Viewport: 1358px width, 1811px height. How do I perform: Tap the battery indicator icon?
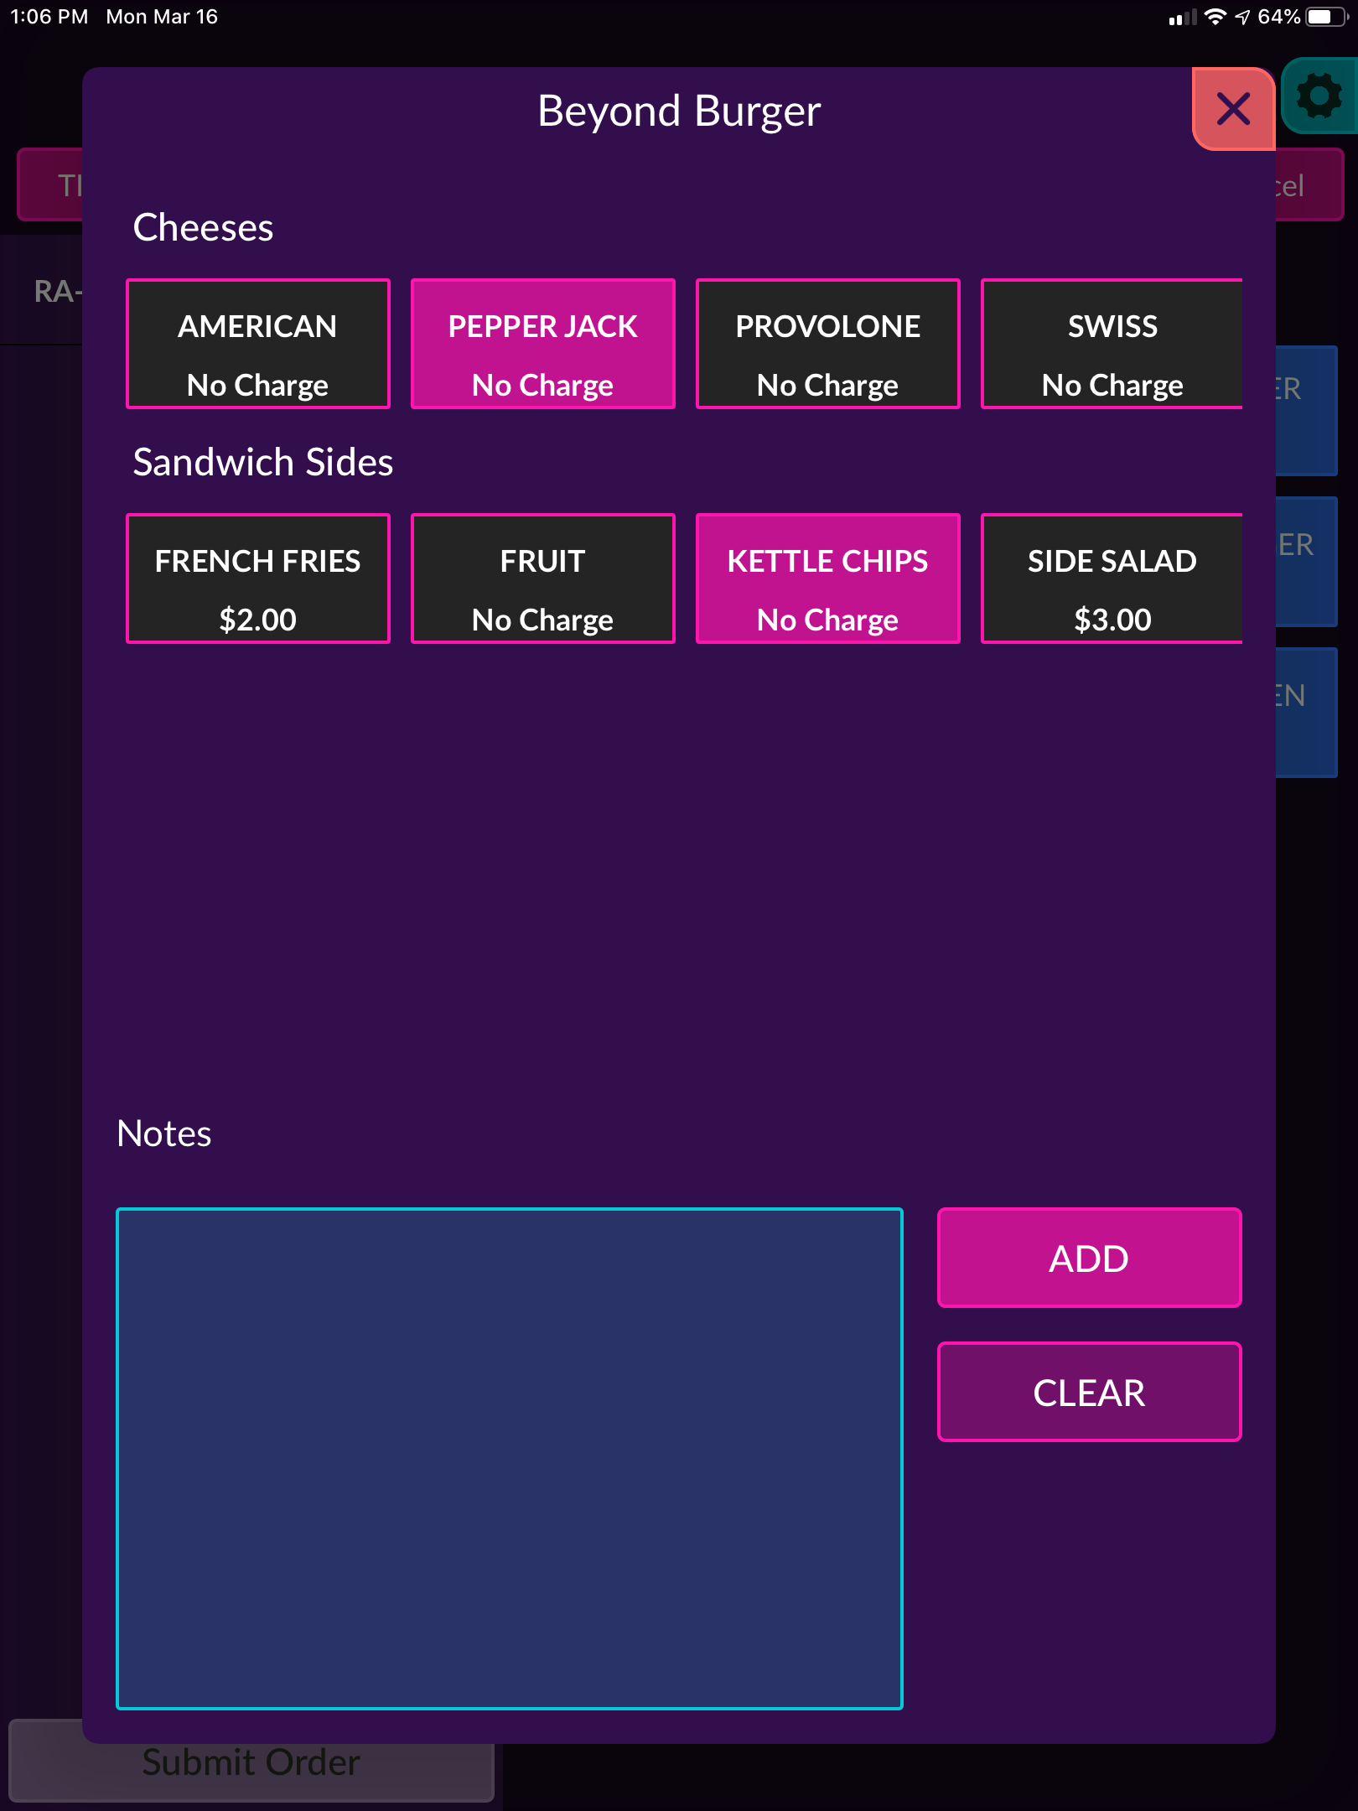(1327, 17)
